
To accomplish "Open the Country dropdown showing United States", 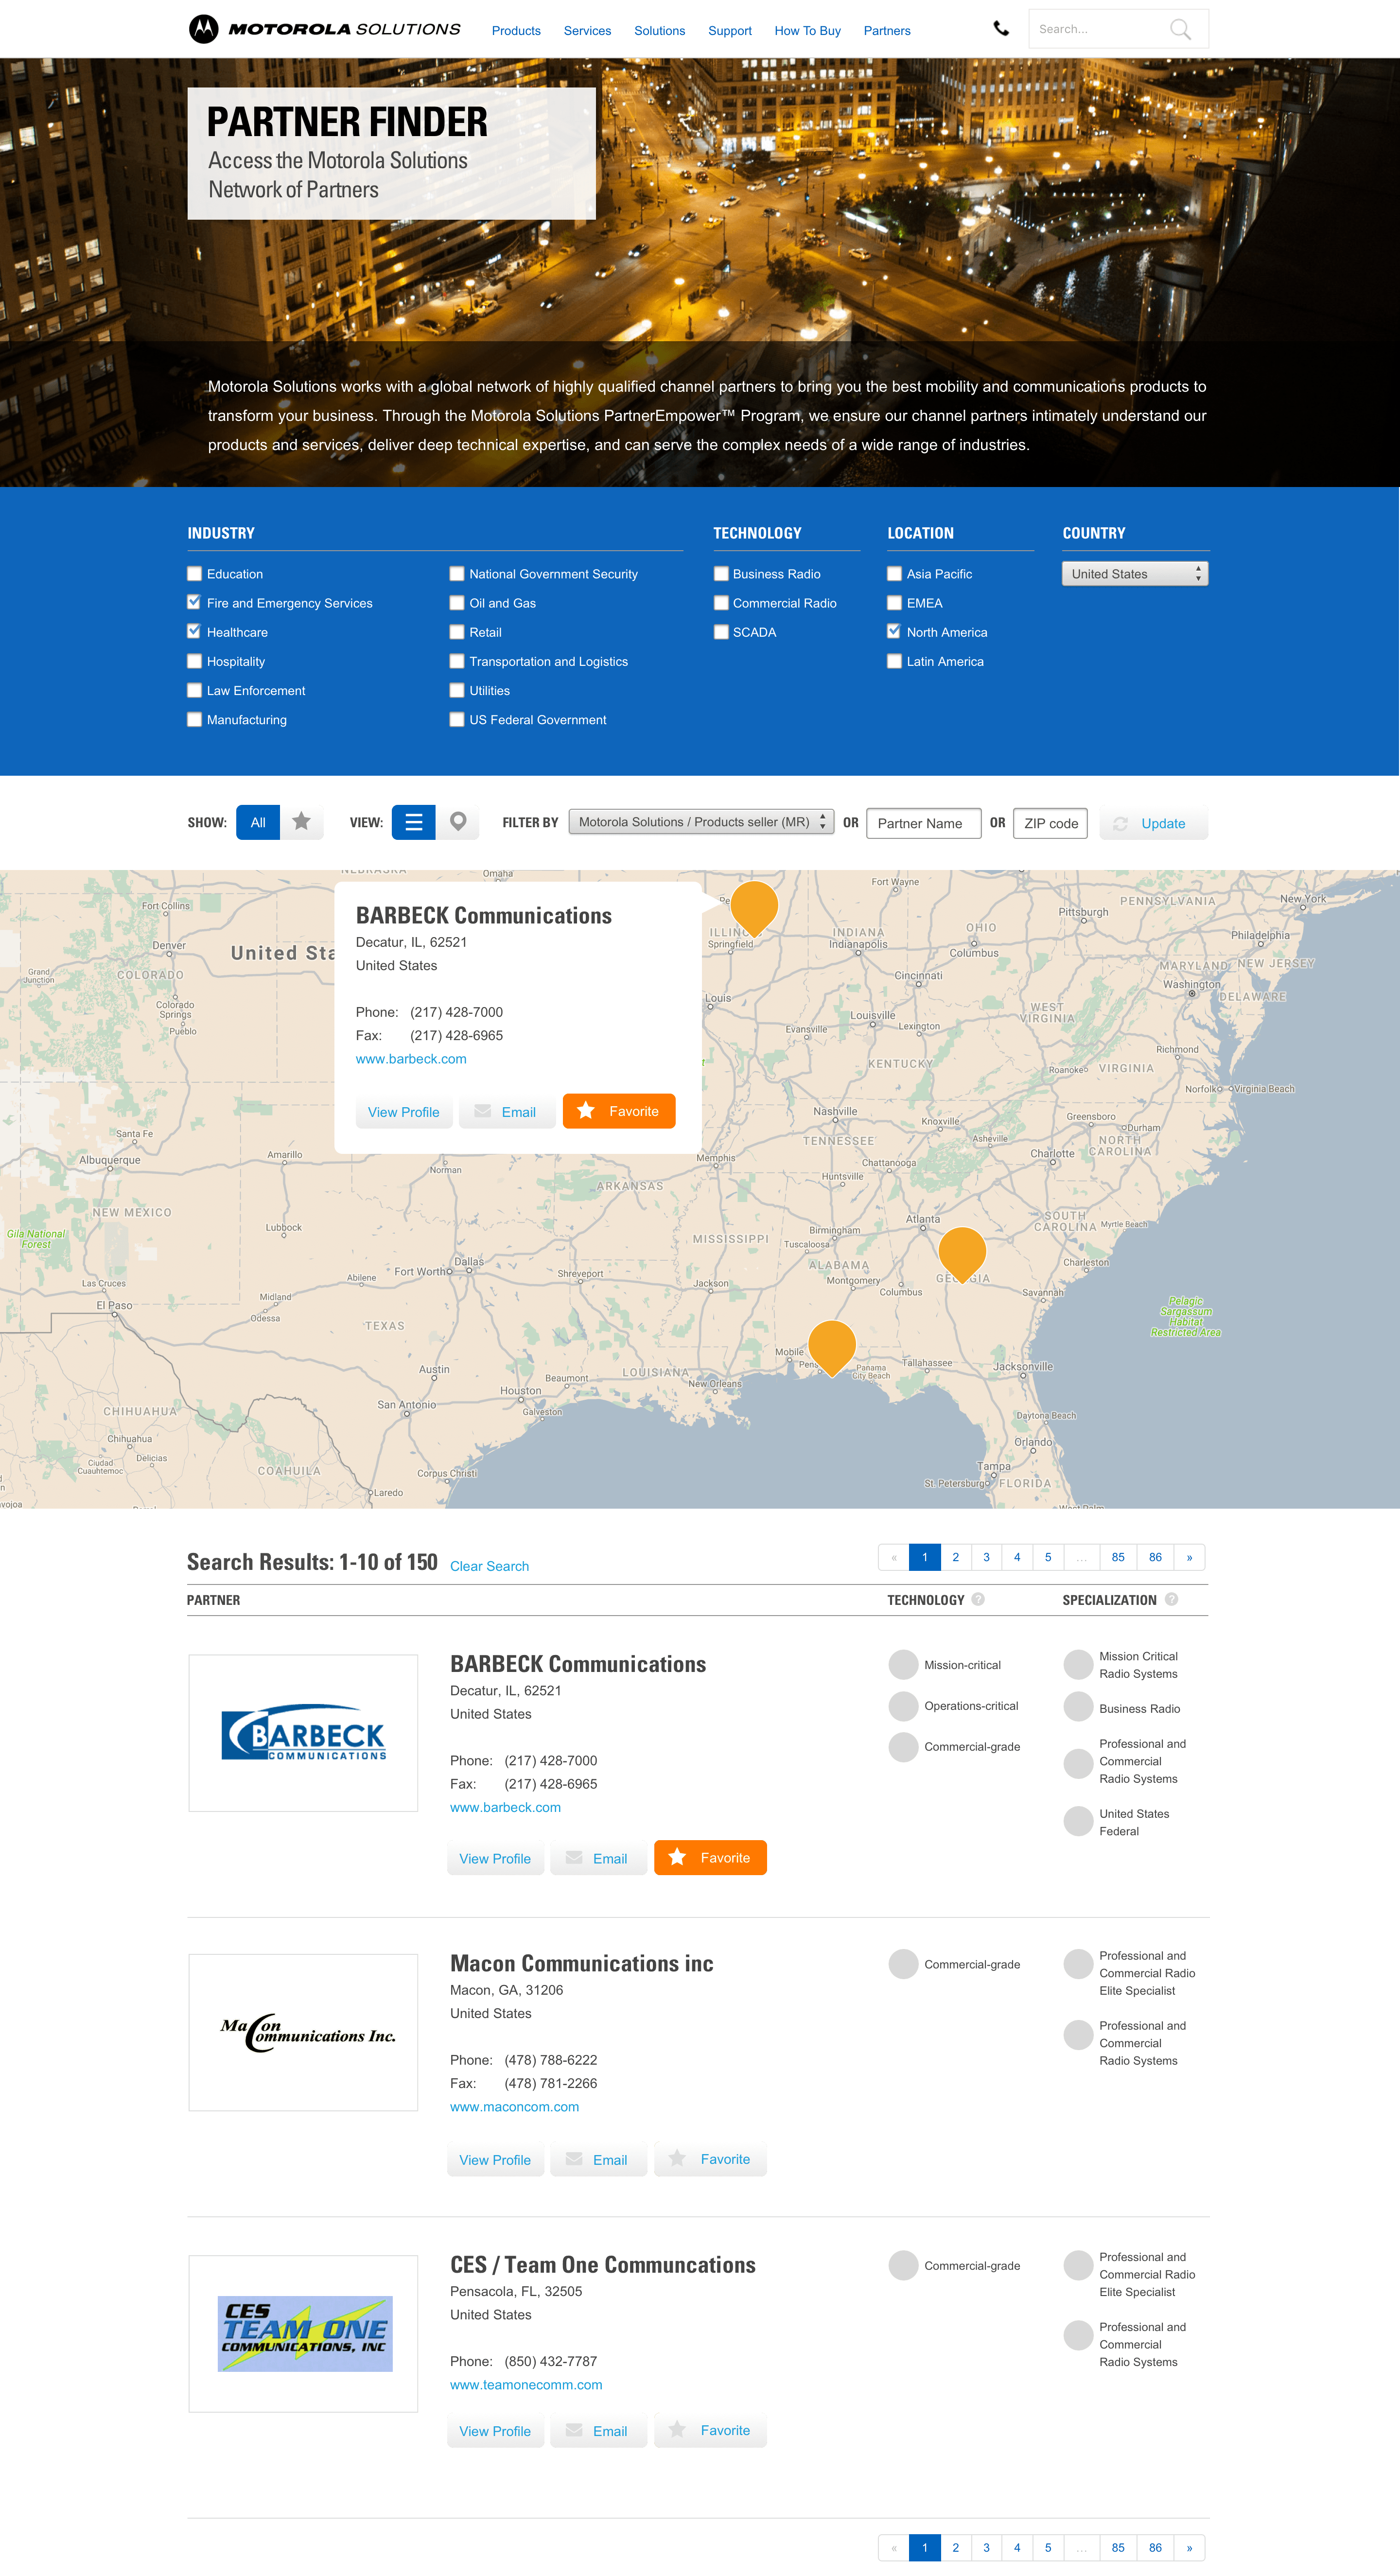I will click(x=1135, y=574).
